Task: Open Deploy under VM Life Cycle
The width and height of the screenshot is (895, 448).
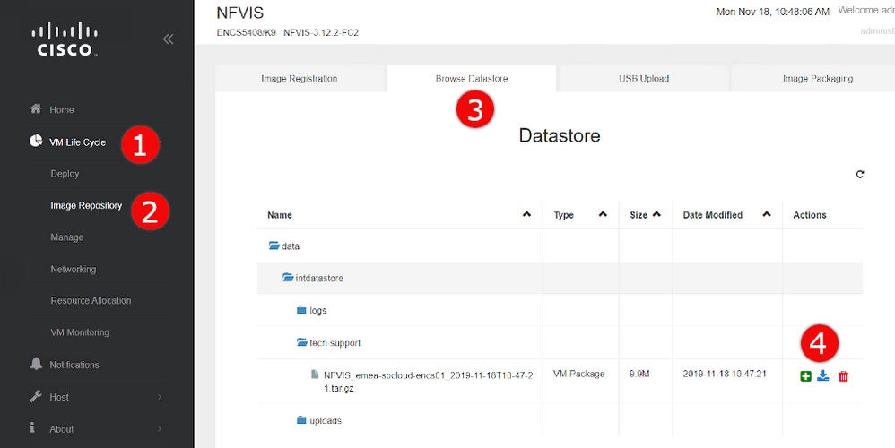Action: 65,174
